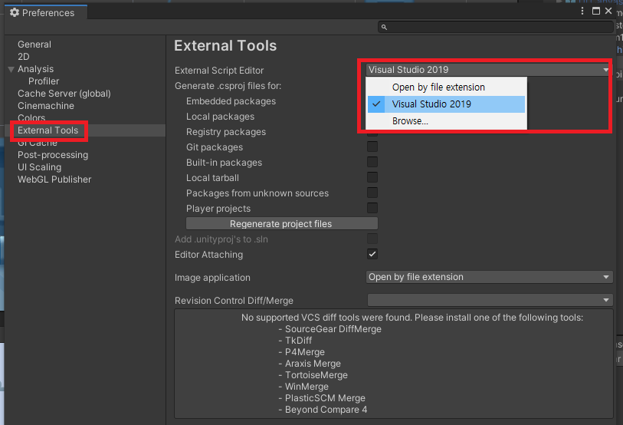Toggle Local tarball checkbox
Screen dimensions: 623x425
pyautogui.click(x=372, y=177)
